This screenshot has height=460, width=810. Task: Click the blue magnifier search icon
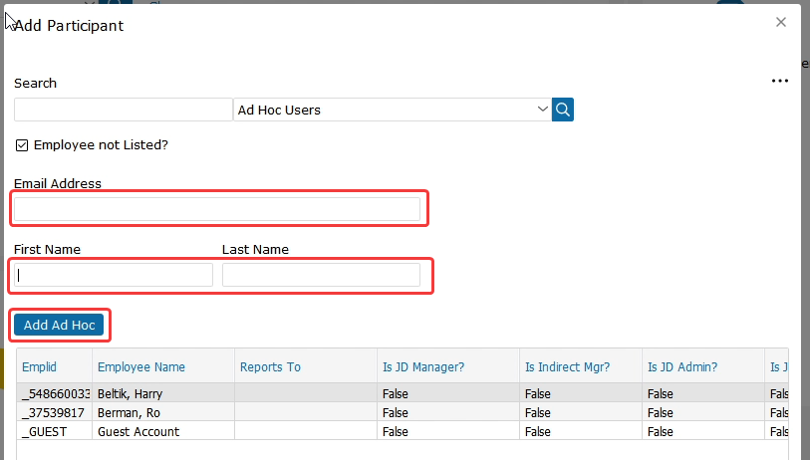click(564, 110)
